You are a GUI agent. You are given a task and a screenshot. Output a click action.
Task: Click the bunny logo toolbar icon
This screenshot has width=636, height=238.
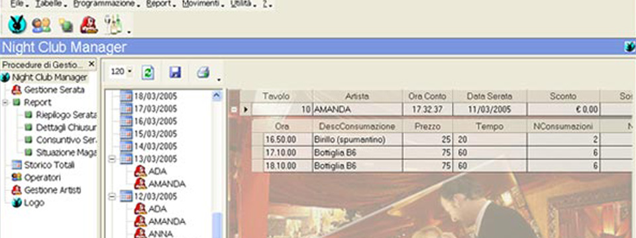17,24
